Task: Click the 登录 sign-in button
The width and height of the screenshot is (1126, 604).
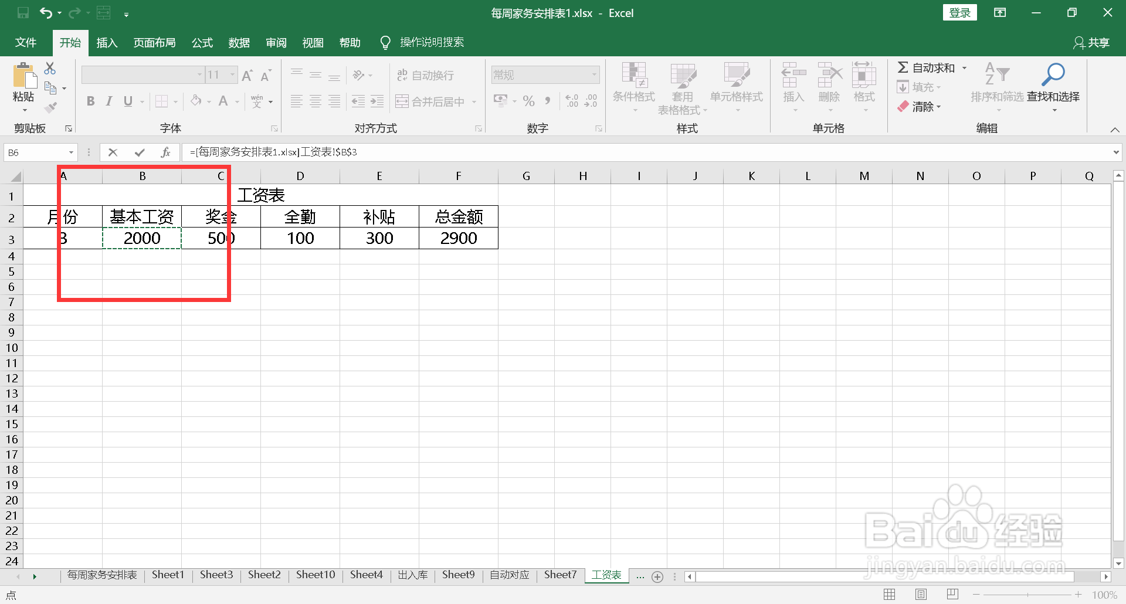Action: [x=960, y=12]
